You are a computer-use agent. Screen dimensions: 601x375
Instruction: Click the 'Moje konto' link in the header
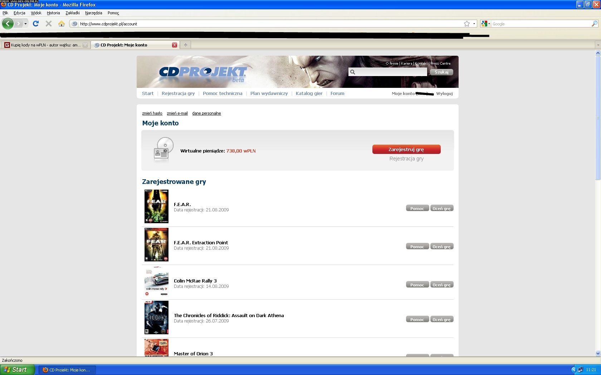point(403,94)
